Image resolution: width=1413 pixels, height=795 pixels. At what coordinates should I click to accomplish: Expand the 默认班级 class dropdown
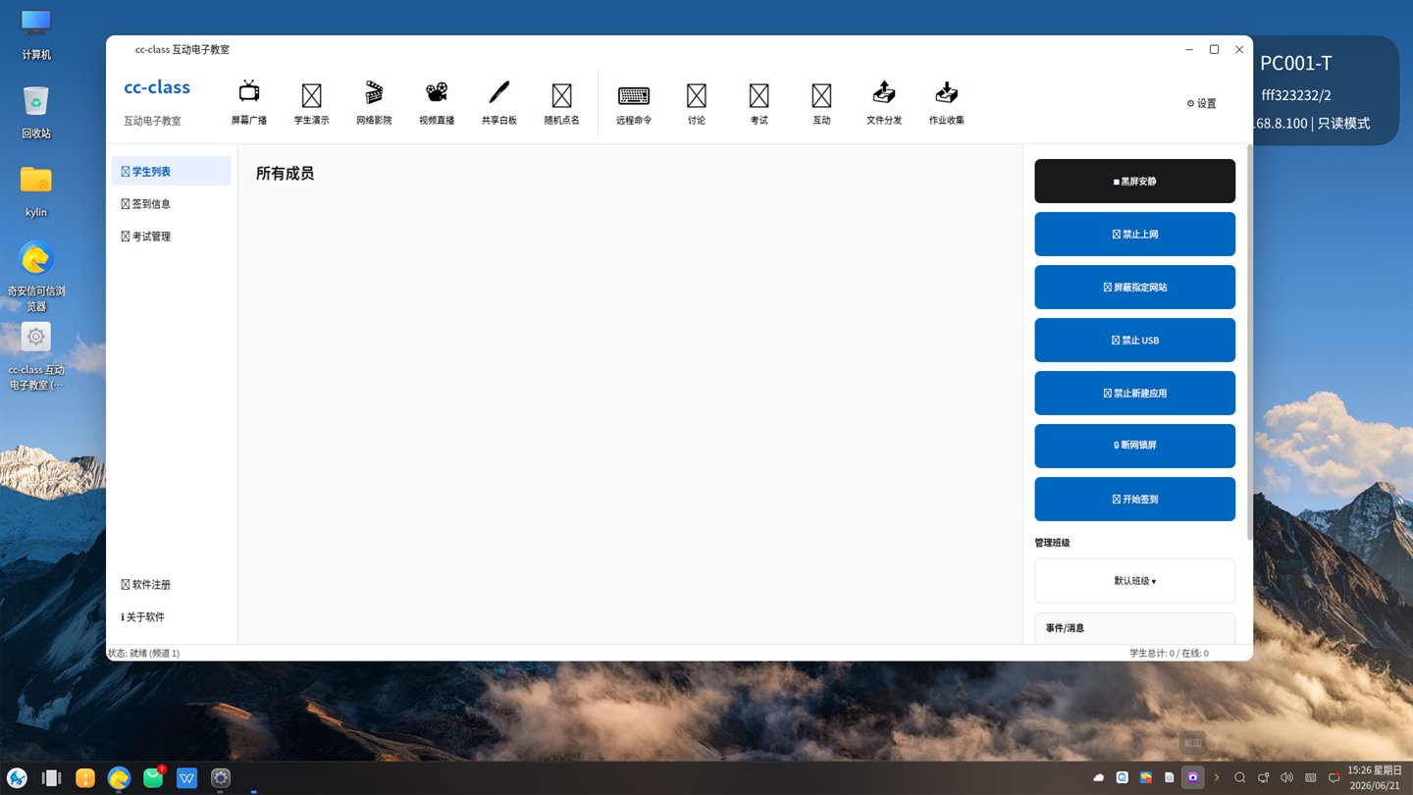click(1135, 581)
